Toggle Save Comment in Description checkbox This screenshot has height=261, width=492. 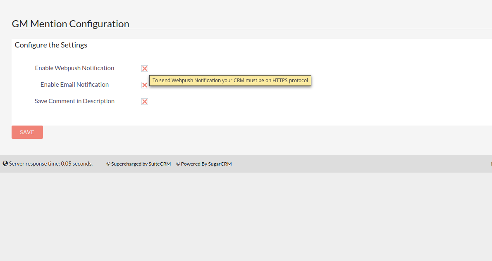[x=145, y=102]
